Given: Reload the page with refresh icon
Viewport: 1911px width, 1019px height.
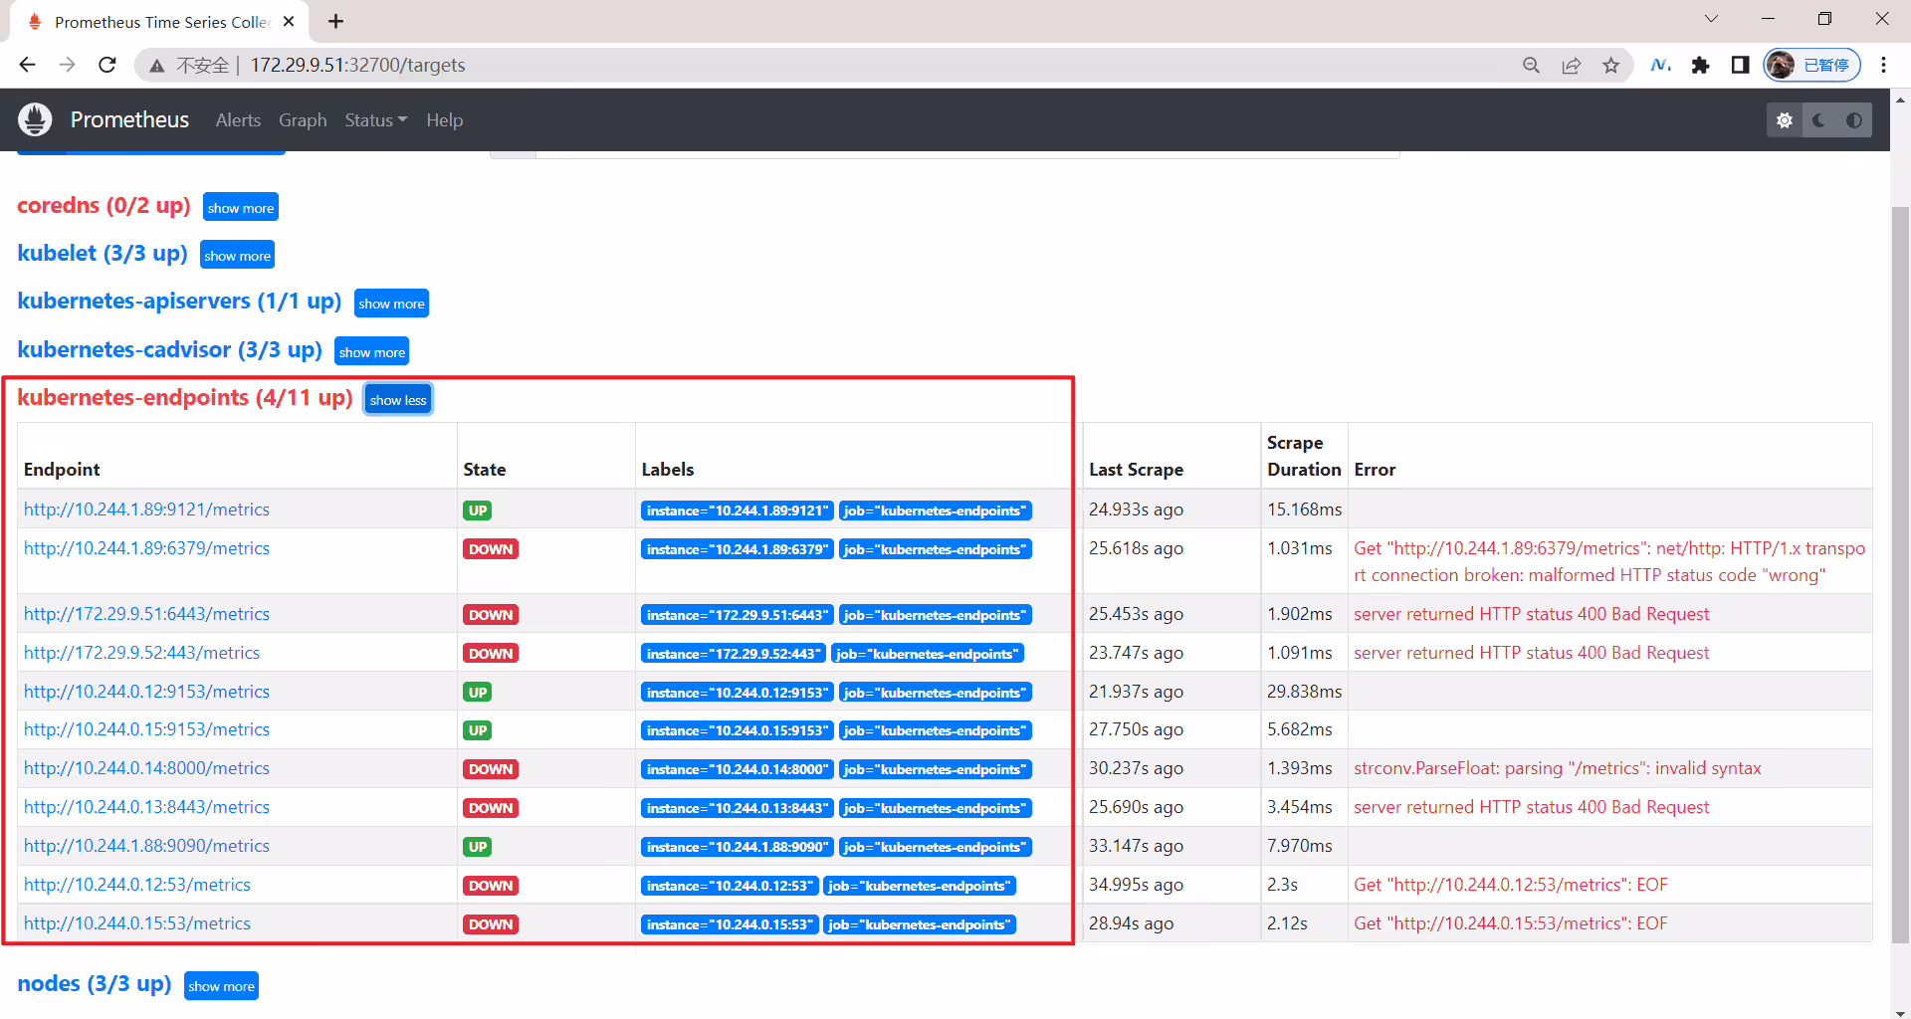Looking at the screenshot, I should click(107, 65).
